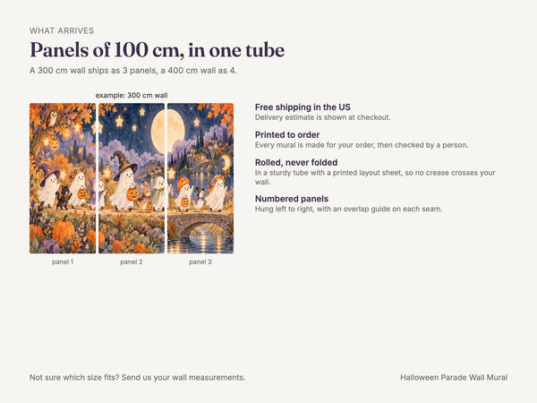Select the 'Rolled, never folded' heading

click(296, 162)
